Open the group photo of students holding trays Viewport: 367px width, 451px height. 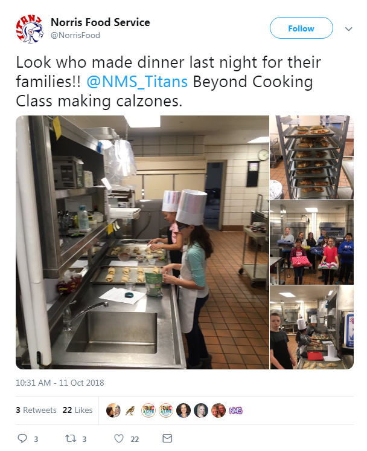(311, 242)
